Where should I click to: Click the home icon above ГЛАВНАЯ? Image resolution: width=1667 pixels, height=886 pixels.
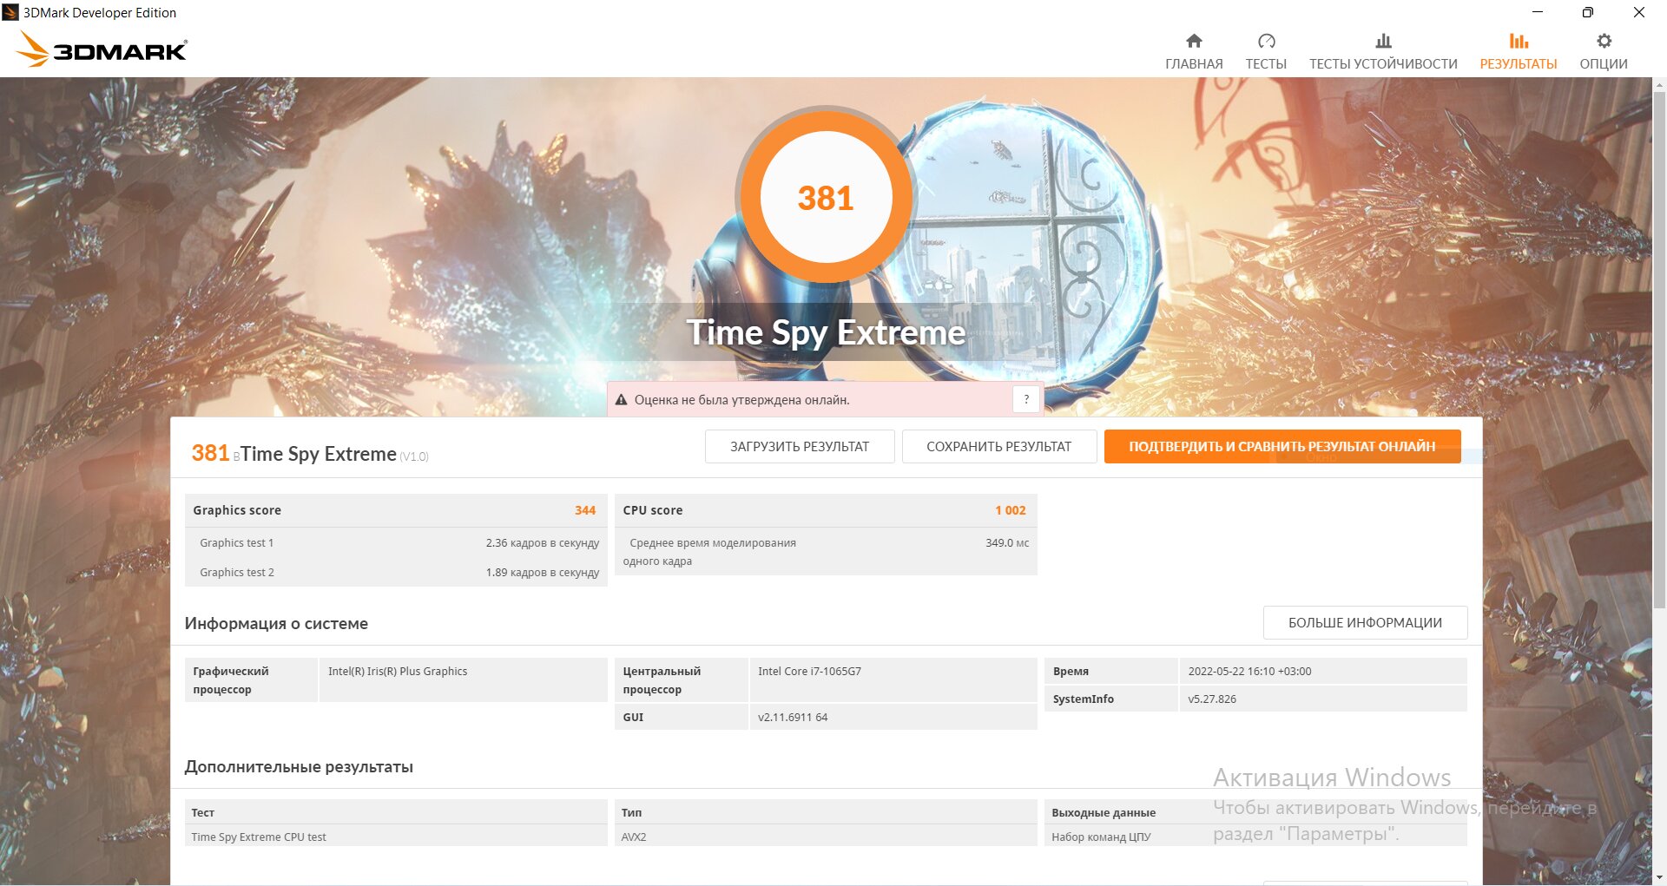[x=1194, y=41]
